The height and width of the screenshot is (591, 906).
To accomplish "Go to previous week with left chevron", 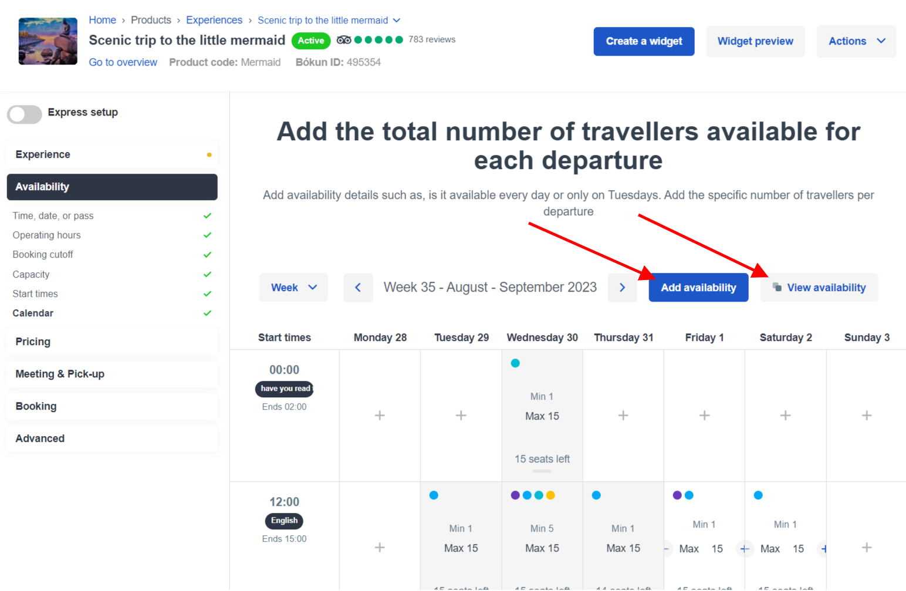I will [358, 288].
